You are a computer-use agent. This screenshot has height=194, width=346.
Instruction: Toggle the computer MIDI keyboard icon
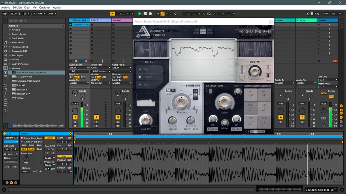click(x=312, y=14)
